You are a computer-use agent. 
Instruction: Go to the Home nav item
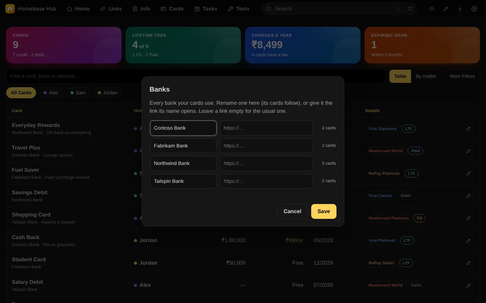(78, 9)
